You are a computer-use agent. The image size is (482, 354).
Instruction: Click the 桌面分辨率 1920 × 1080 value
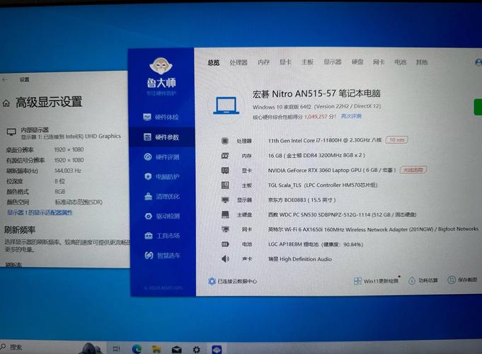pos(69,149)
